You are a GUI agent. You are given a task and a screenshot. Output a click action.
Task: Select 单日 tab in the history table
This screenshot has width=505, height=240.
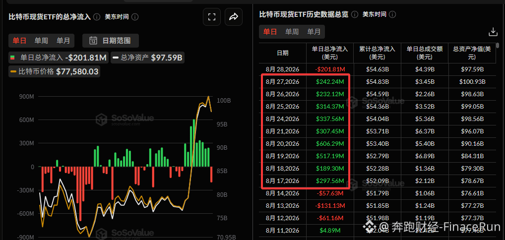270,32
